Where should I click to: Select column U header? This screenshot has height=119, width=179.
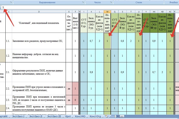coord(139,12)
